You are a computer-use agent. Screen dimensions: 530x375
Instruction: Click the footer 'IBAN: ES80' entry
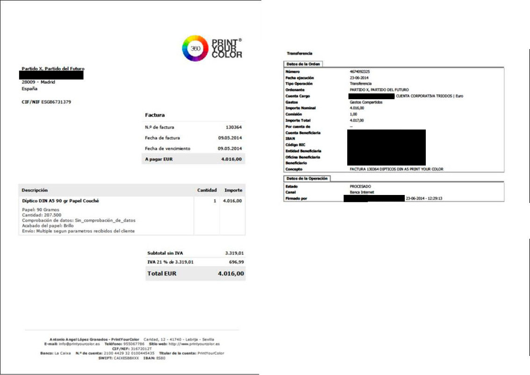click(155, 358)
